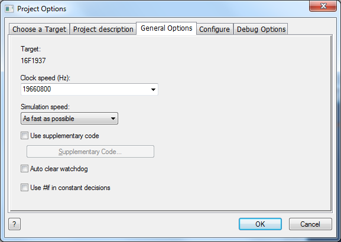Open the Simulation speed dropdown

[x=69, y=119]
